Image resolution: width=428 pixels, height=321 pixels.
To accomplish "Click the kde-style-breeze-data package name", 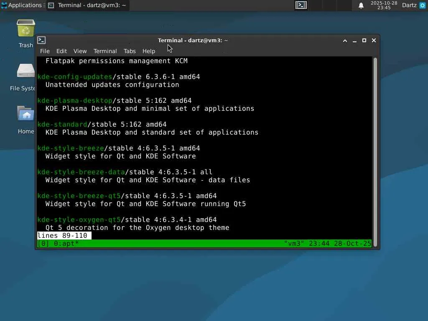I will coord(81,172).
